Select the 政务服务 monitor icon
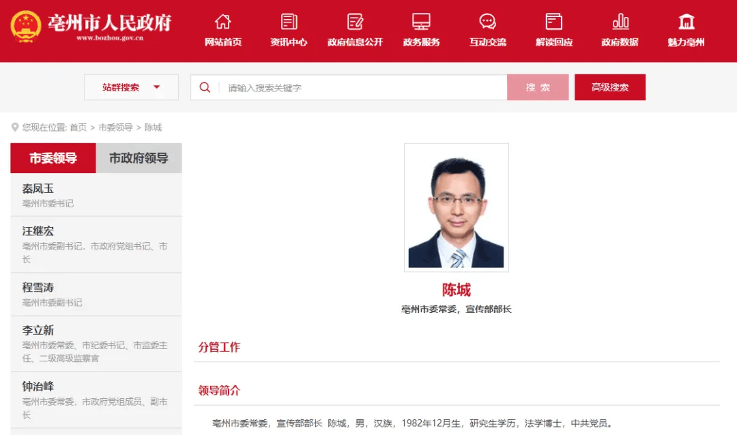This screenshot has height=435, width=737. (x=421, y=22)
